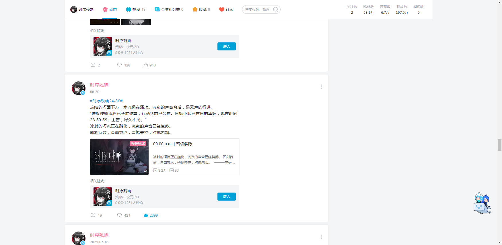This screenshot has width=502, height=245.
Task: Click the 策略/二次元/3D tags in top card
Action: pyautogui.click(x=127, y=47)
